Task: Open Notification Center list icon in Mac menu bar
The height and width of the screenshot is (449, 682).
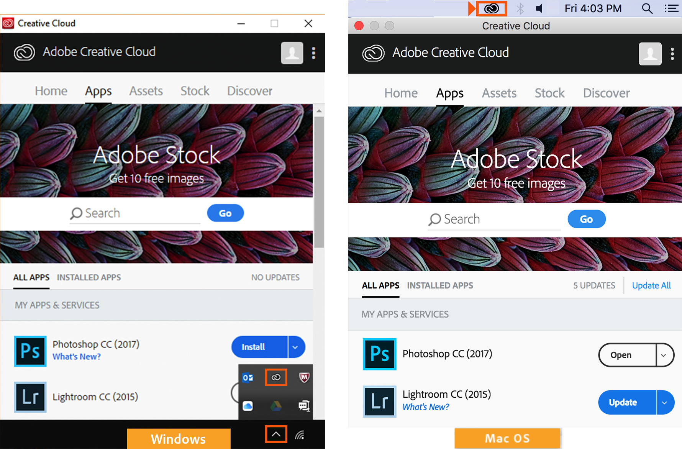Action: click(x=672, y=8)
